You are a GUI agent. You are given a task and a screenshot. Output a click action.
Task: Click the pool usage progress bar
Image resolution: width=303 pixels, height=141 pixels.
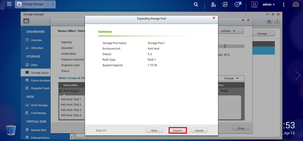(231, 46)
